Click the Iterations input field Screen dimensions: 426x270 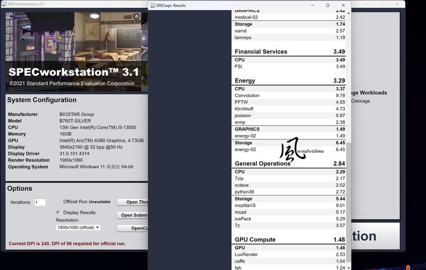40,202
